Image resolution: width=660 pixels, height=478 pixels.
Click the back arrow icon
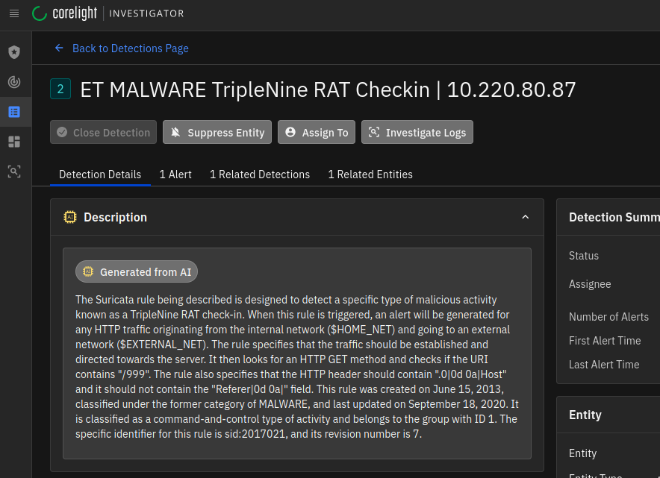point(60,48)
